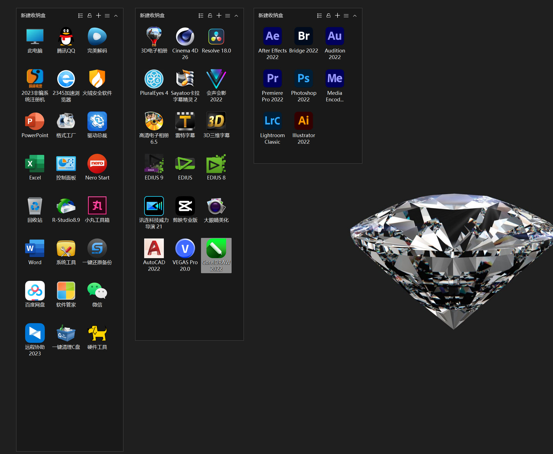This screenshot has height=454, width=553.
Task: Open 剪映专业版 icon
Action: pyautogui.click(x=185, y=206)
